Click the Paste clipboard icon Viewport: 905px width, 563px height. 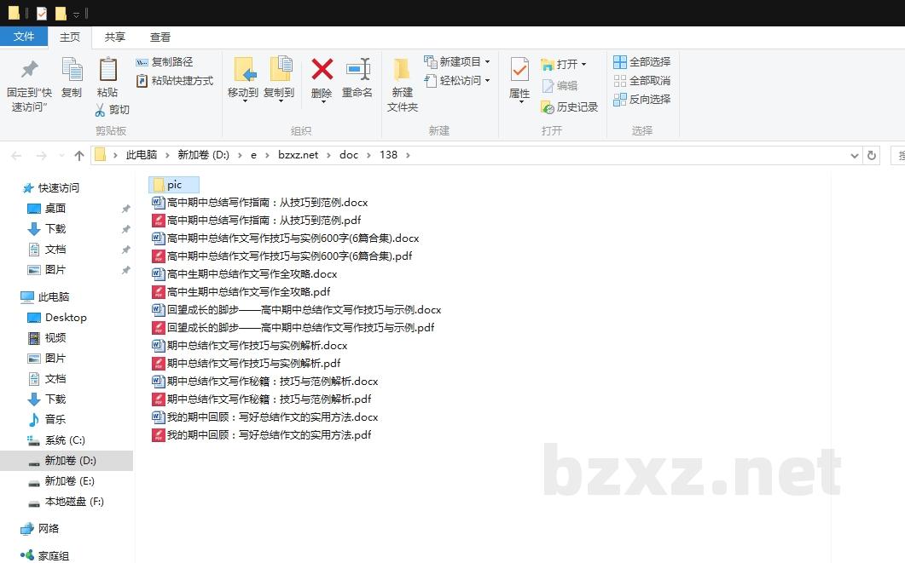click(x=107, y=70)
